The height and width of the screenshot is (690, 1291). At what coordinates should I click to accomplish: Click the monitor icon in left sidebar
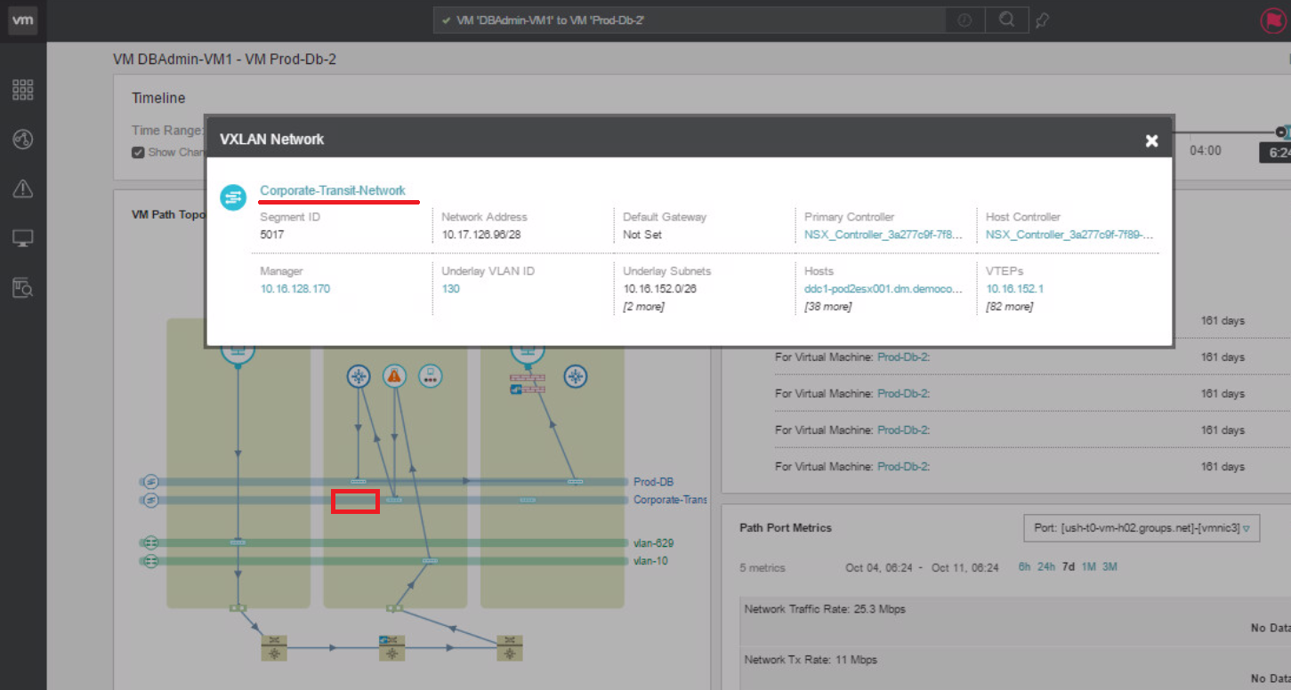coord(23,238)
